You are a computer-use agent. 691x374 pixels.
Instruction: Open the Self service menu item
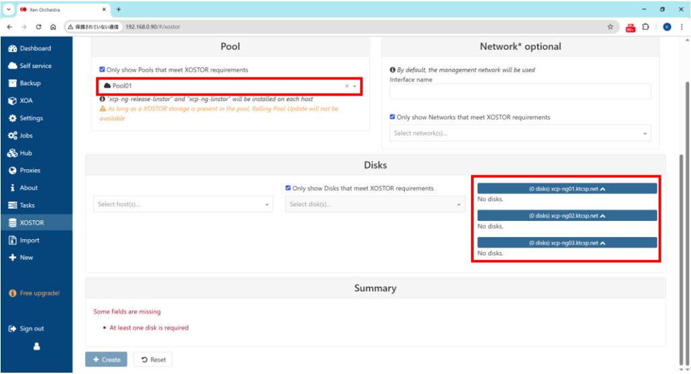coord(35,66)
